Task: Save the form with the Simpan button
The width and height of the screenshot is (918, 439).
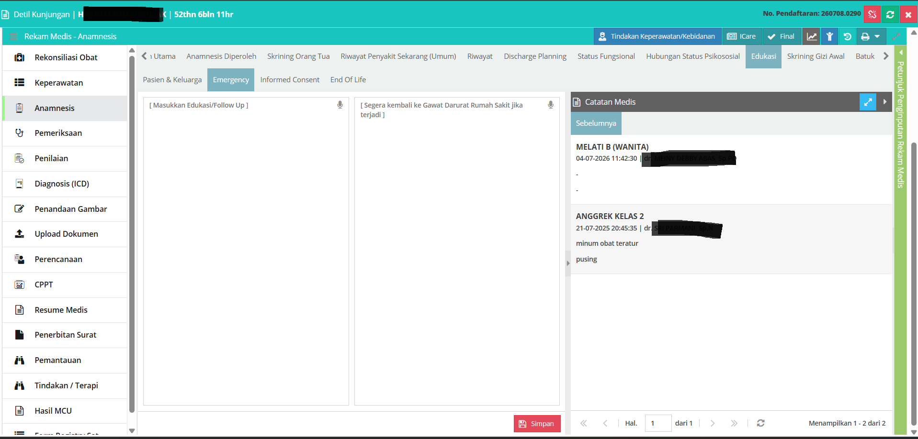Action: click(x=537, y=424)
